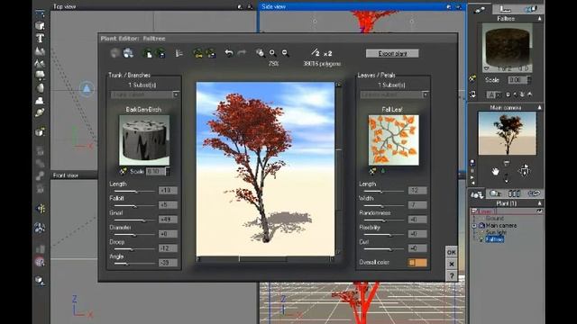
Task: Open the response to wind options icon
Action: (179, 53)
